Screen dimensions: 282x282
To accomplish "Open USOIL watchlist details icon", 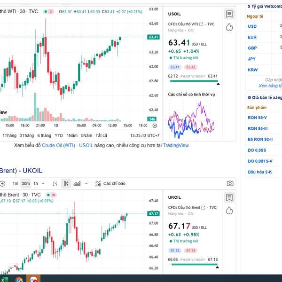I will click(229, 14).
